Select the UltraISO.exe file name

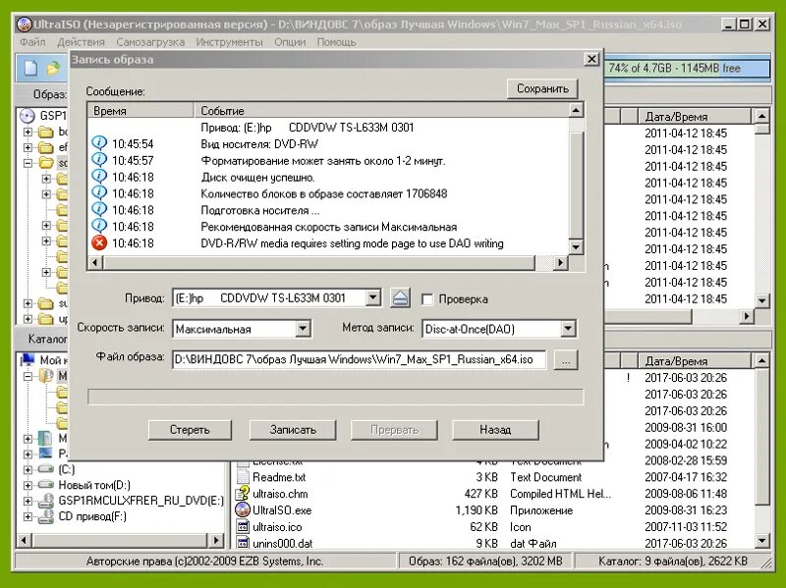(x=282, y=510)
